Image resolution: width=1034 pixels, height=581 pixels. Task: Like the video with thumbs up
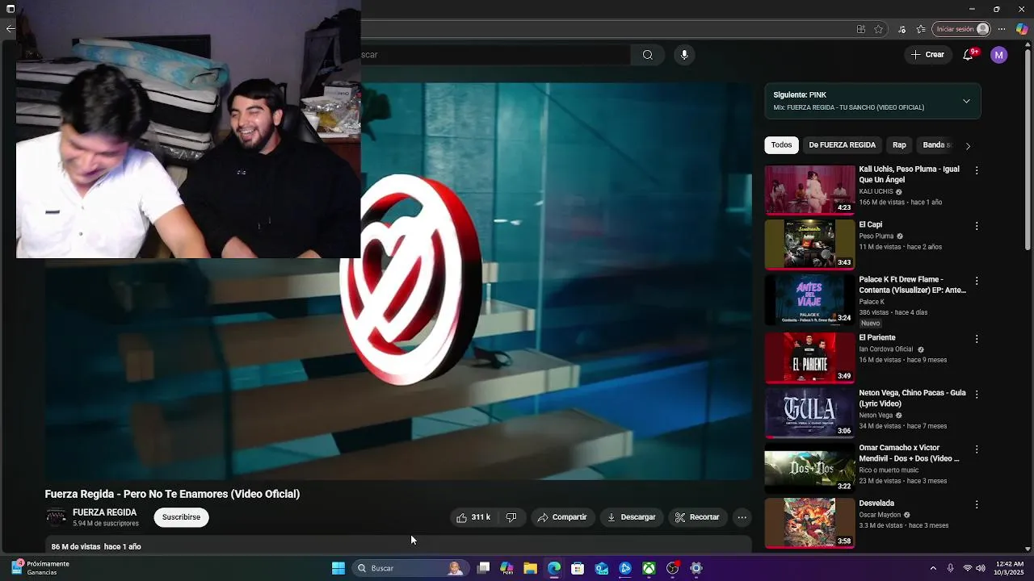(473, 517)
